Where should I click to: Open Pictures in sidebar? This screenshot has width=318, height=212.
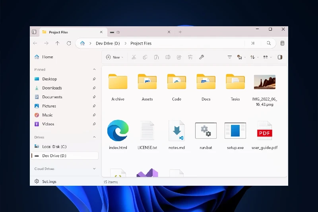[65, 106]
